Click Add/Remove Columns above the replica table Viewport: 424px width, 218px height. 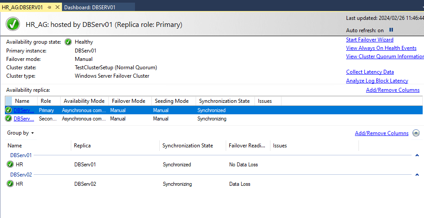pyautogui.click(x=393, y=90)
